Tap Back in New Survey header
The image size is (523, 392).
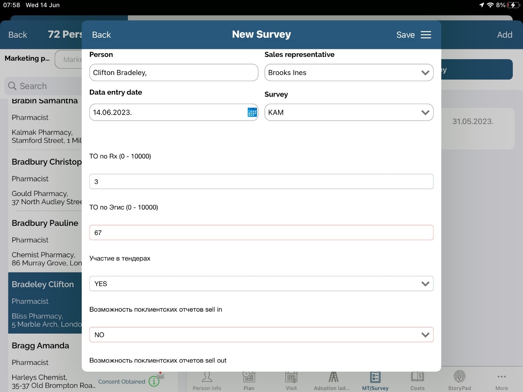101,35
